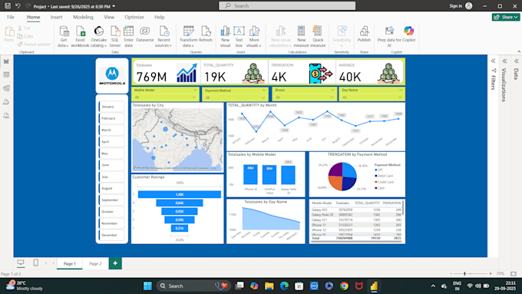Click the Share button
The width and height of the screenshot is (522, 294).
pos(506,17)
